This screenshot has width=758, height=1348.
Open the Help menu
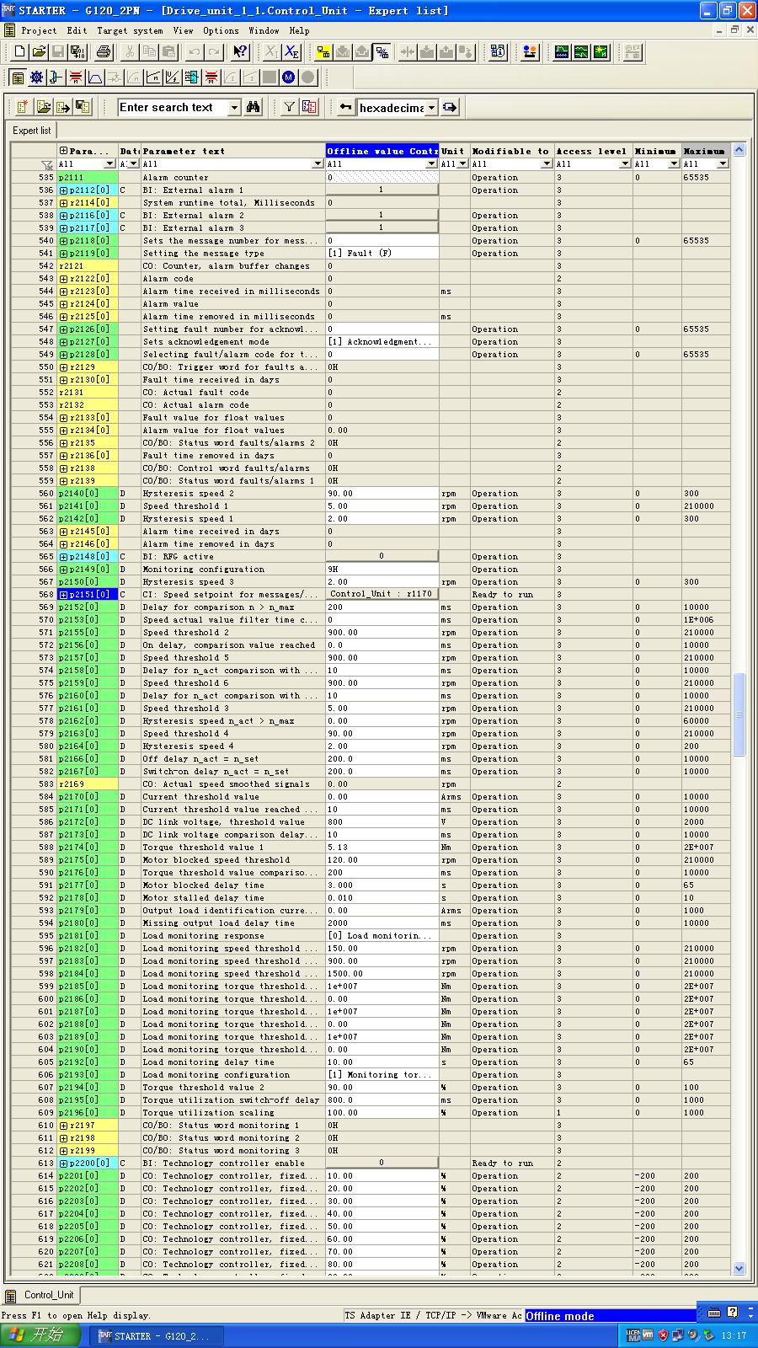coord(299,30)
